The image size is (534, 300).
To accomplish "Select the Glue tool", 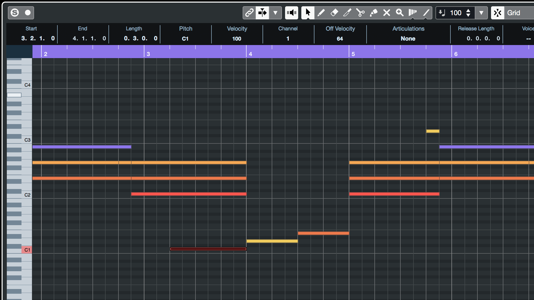I will (x=373, y=13).
